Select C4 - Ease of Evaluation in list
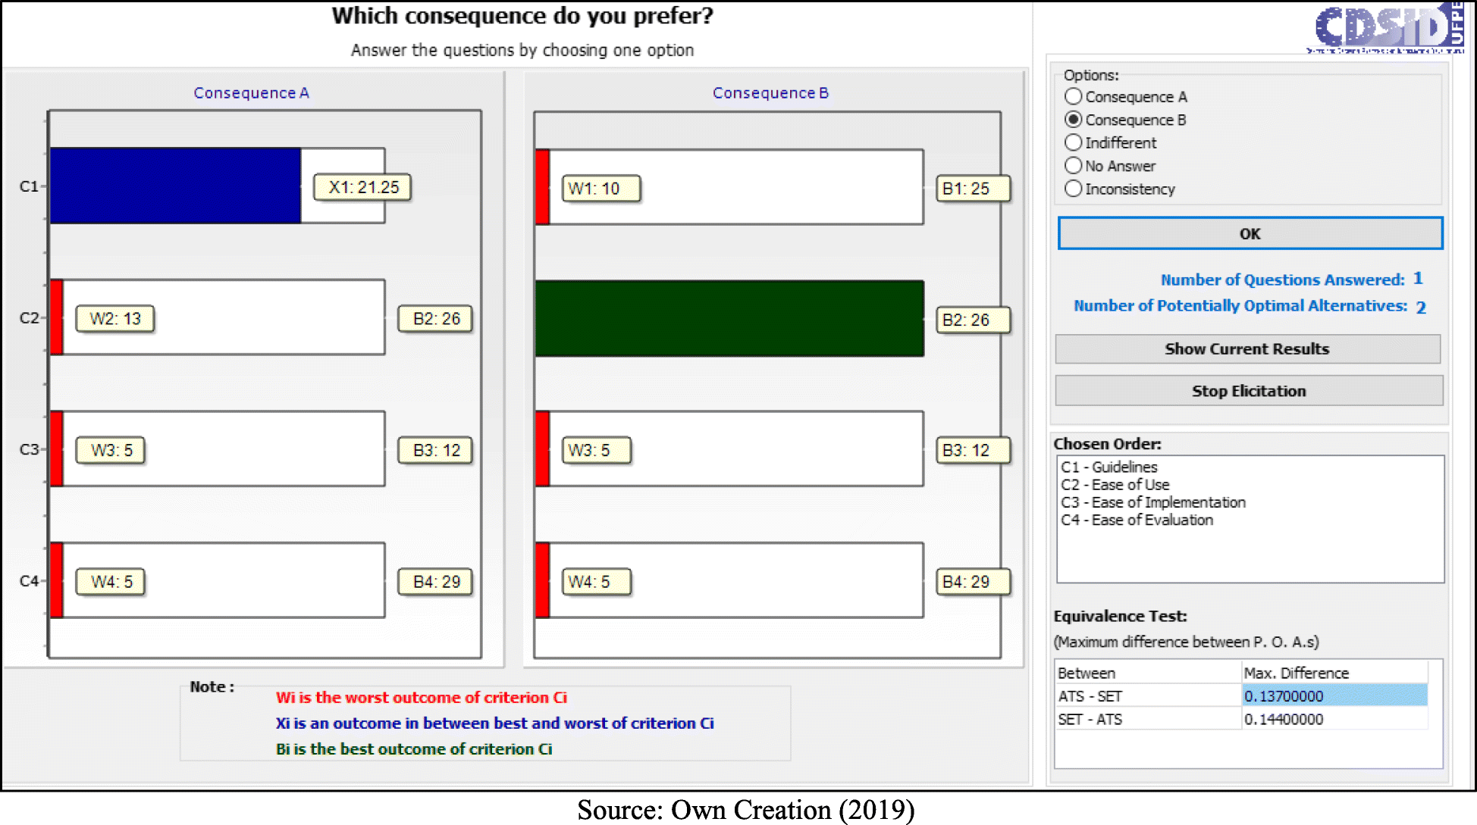 (1137, 520)
